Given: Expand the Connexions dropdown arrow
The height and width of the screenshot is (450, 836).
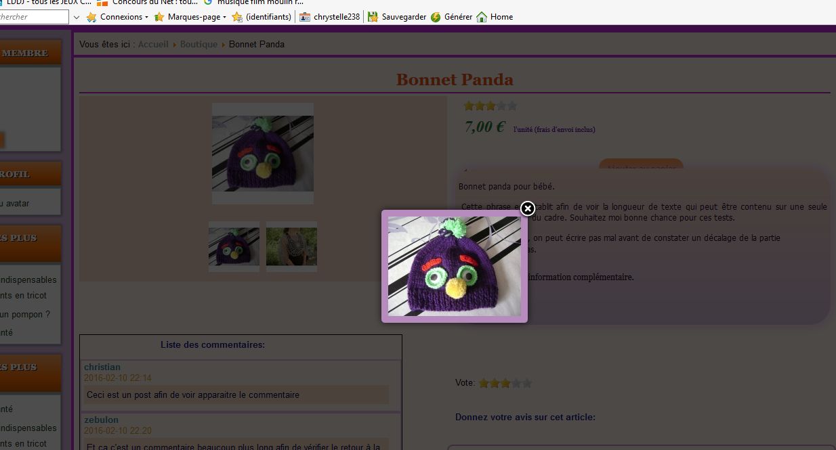Looking at the screenshot, I should click(147, 17).
